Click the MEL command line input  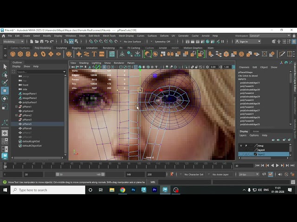click(x=185, y=182)
